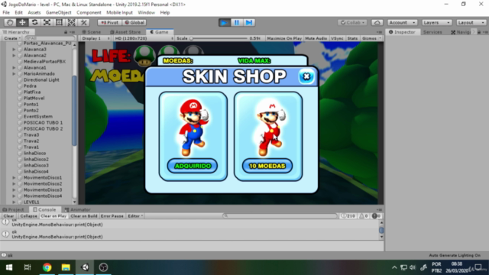Open the Layers dropdown
This screenshot has height=275, width=489.
[x=436, y=22]
